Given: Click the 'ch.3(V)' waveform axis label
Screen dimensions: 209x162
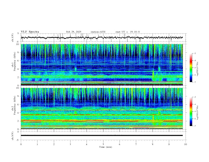Looking at the screenshot, I should pyautogui.click(x=13, y=136).
